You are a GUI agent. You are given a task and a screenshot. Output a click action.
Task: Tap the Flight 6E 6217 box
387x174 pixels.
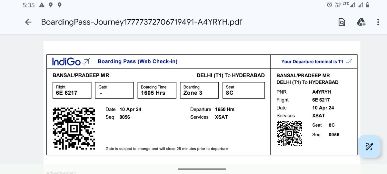click(72, 90)
